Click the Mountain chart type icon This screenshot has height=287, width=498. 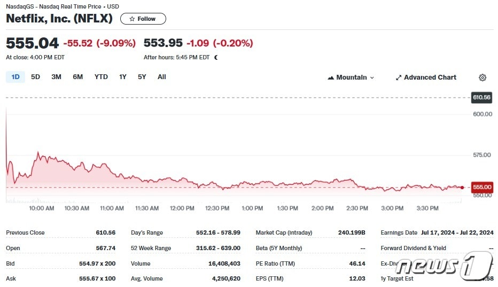[331, 77]
